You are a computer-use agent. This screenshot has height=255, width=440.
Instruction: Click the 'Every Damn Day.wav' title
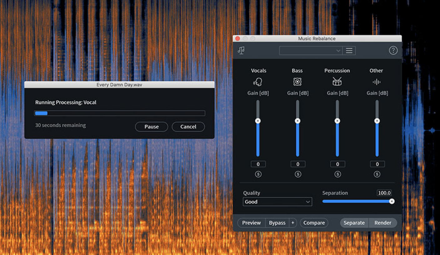[119, 85]
